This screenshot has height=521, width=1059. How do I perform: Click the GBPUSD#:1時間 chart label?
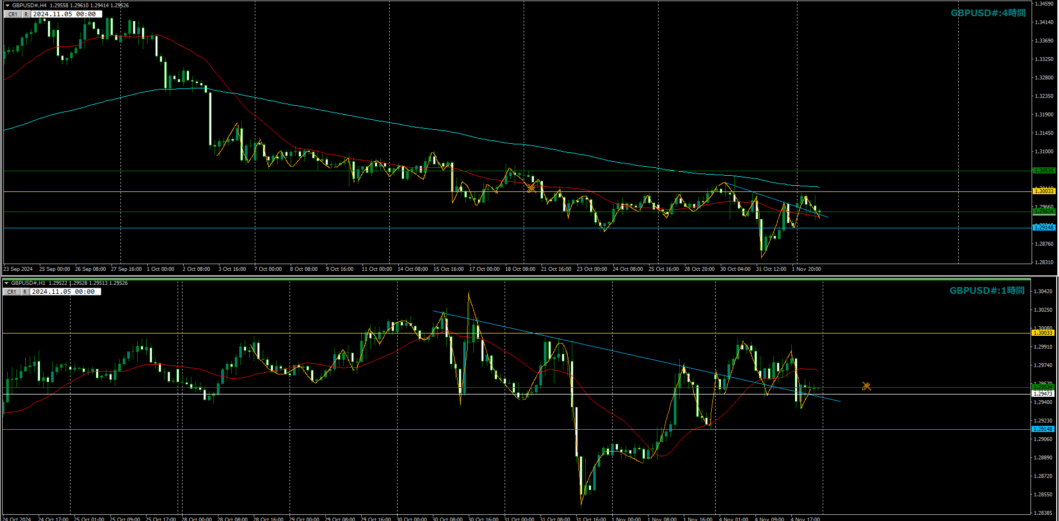tap(987, 290)
